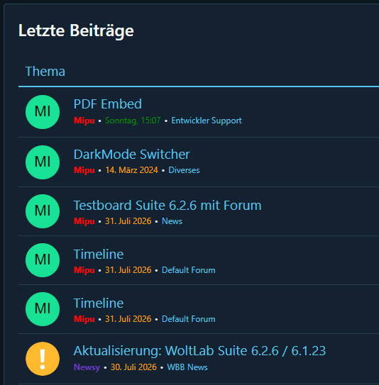379x385 pixels.
Task: View Mipu's profile under PDF Embed
Action: [84, 121]
